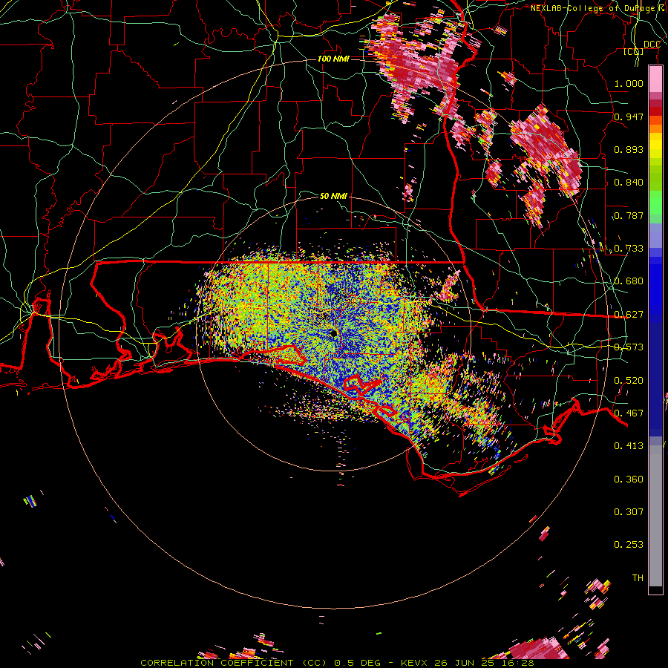Click the black radar site dot at center

333,333
